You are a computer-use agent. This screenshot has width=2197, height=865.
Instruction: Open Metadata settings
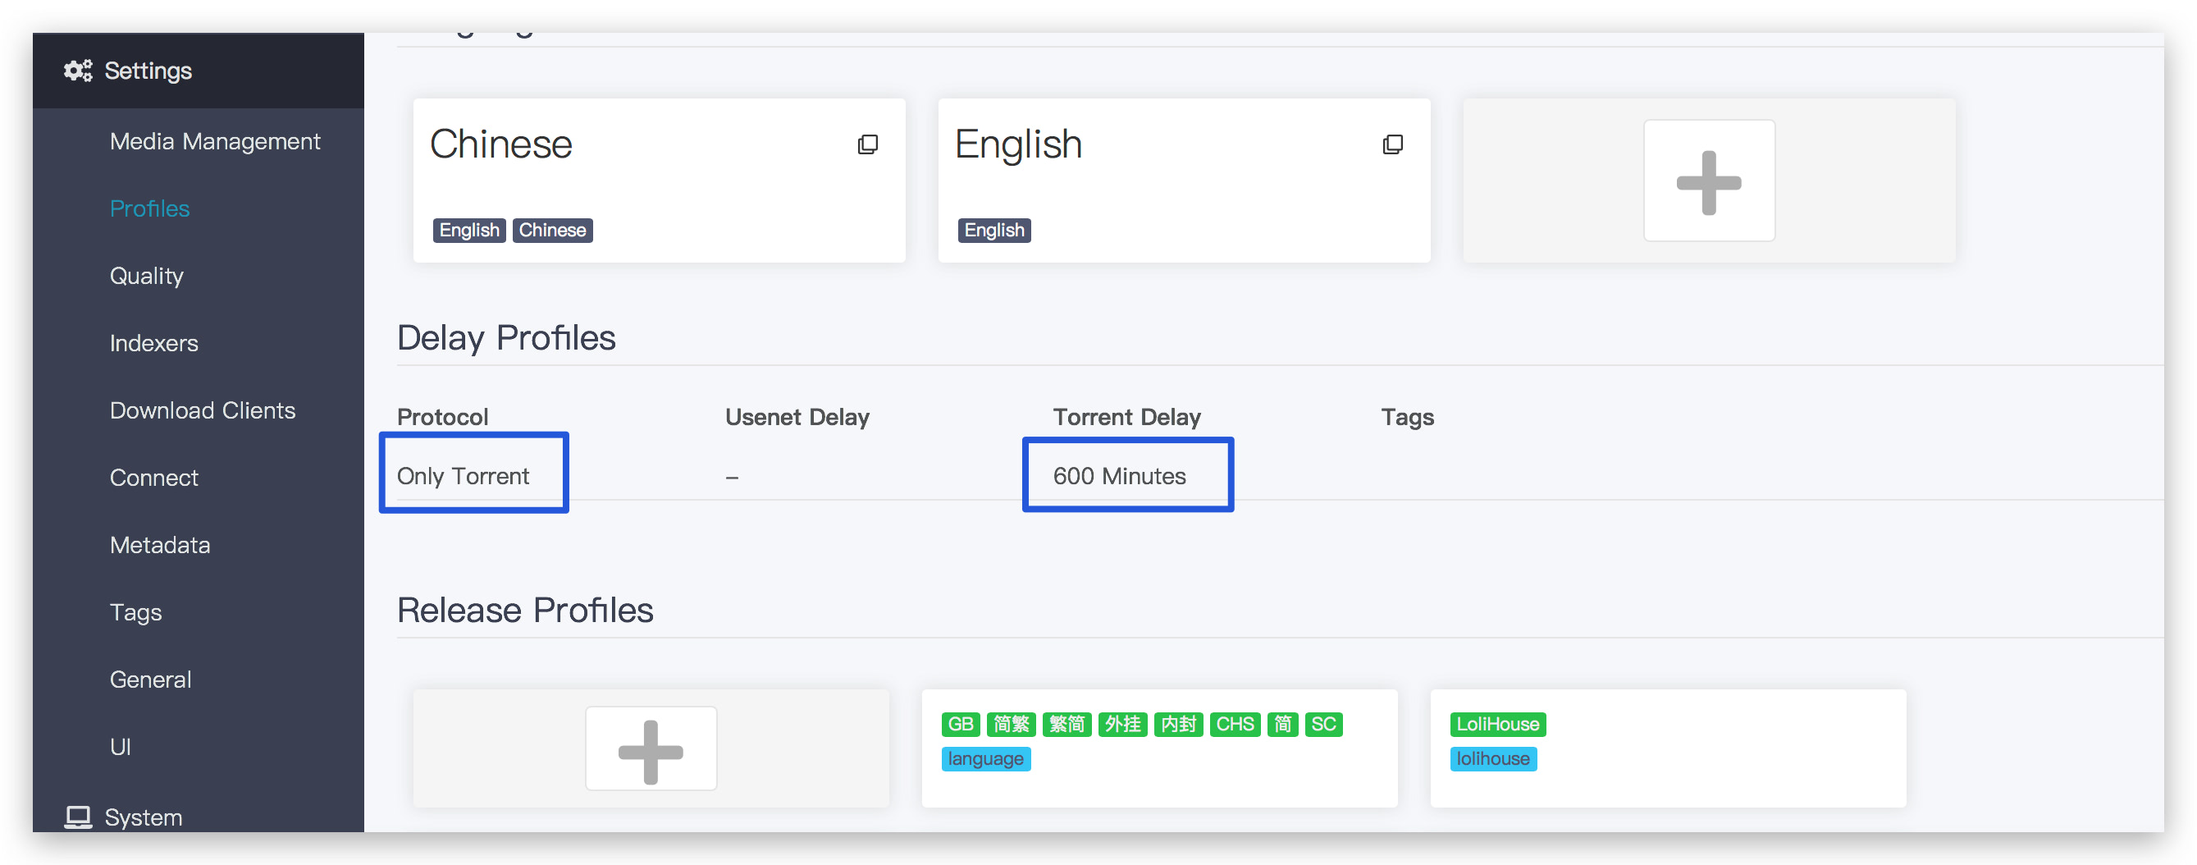coord(159,545)
